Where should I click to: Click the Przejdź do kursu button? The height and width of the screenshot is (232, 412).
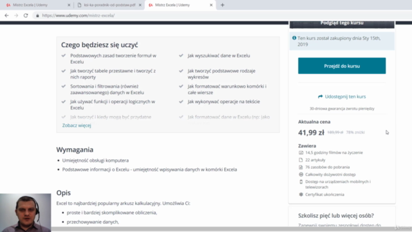(342, 66)
